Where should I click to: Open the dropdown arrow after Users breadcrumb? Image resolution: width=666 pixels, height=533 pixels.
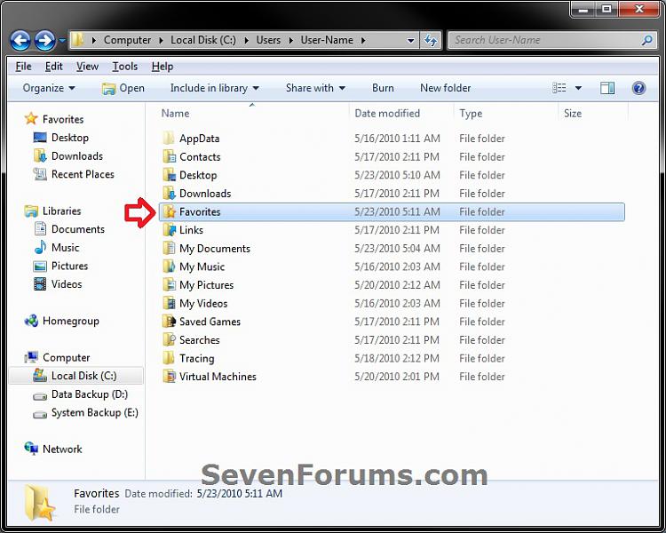[291, 40]
